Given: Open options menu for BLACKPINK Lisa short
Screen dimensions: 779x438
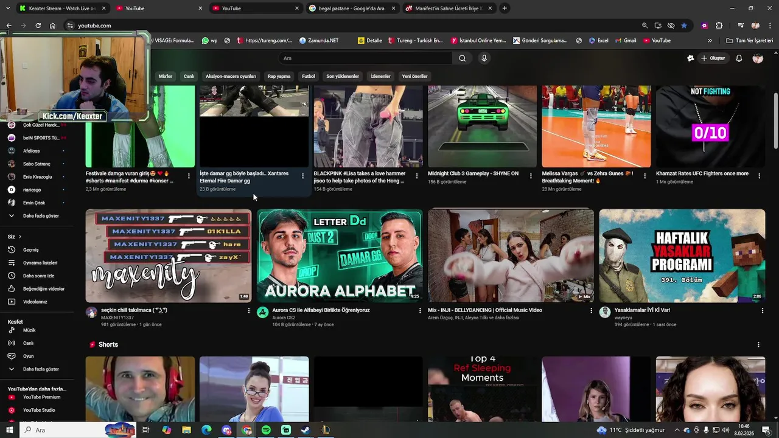Looking at the screenshot, I should coord(416,176).
